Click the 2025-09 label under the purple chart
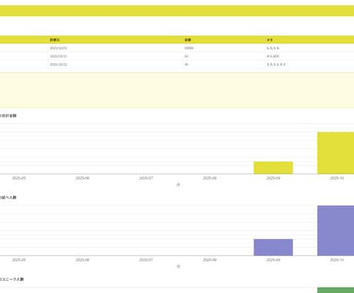The width and height of the screenshot is (354, 293). pos(273,260)
